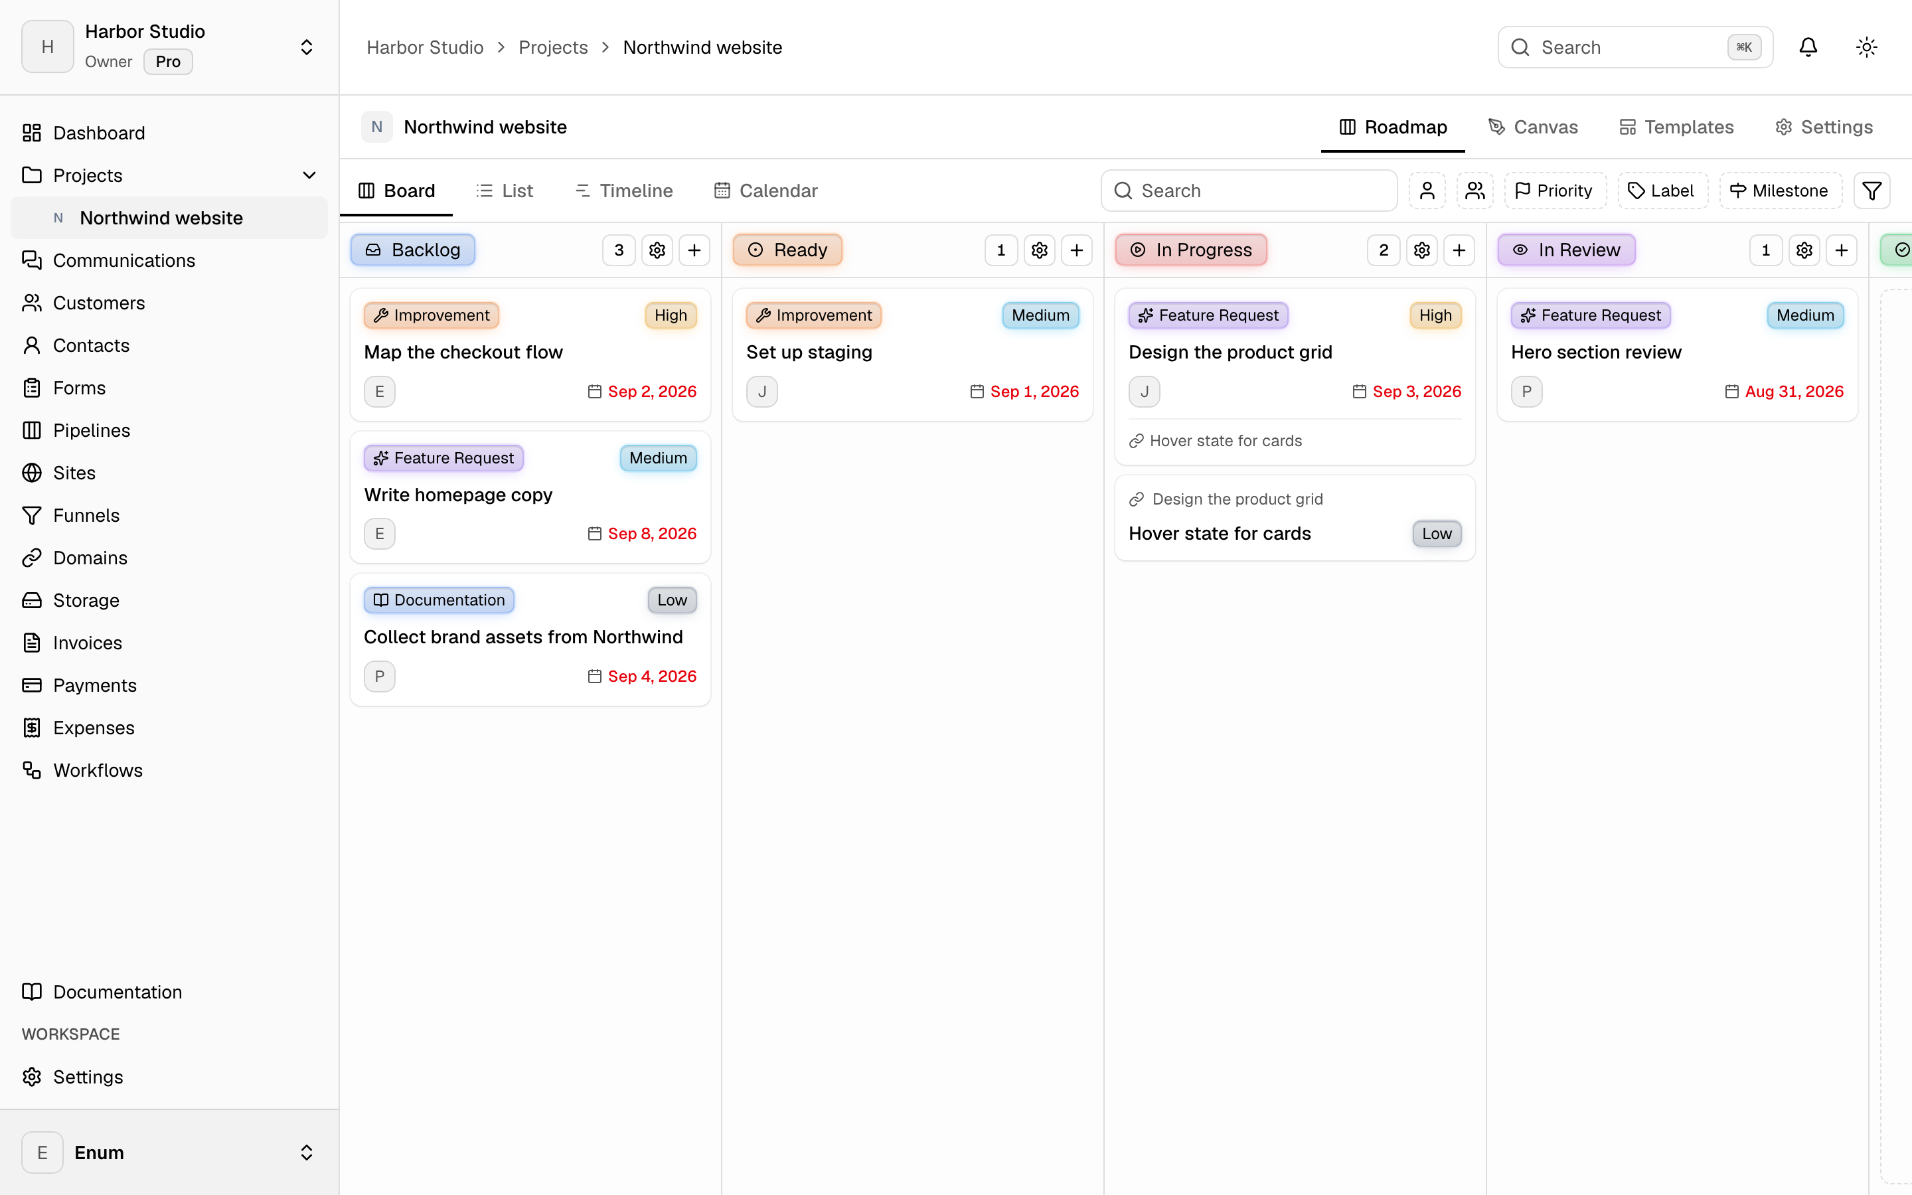Open Domains in sidebar

169,558
